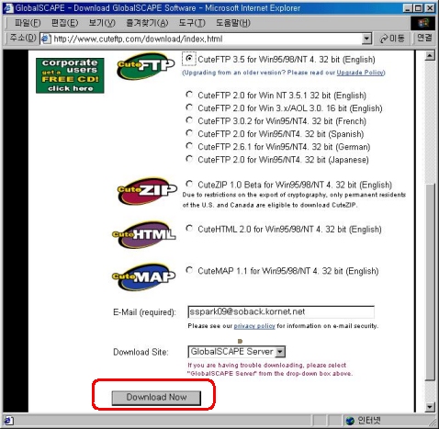439x429 pixels.
Task: Click the Internet zone globe icon
Action: [350, 421]
